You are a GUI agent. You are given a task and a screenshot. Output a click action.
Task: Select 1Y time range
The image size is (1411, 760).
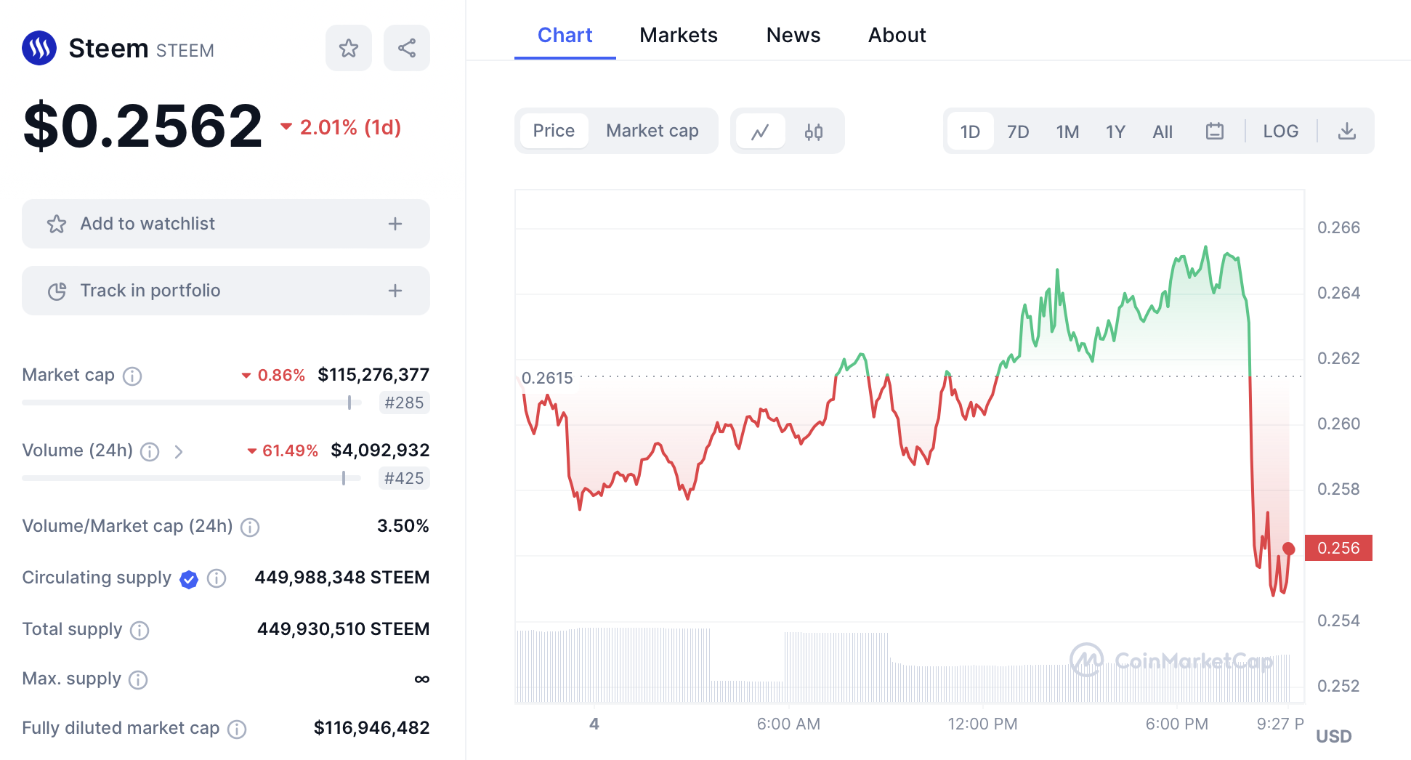pyautogui.click(x=1115, y=132)
